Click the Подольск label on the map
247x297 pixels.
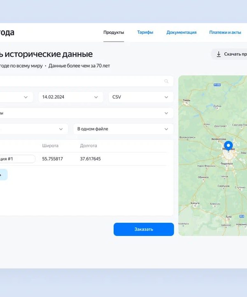pyautogui.click(x=227, y=163)
